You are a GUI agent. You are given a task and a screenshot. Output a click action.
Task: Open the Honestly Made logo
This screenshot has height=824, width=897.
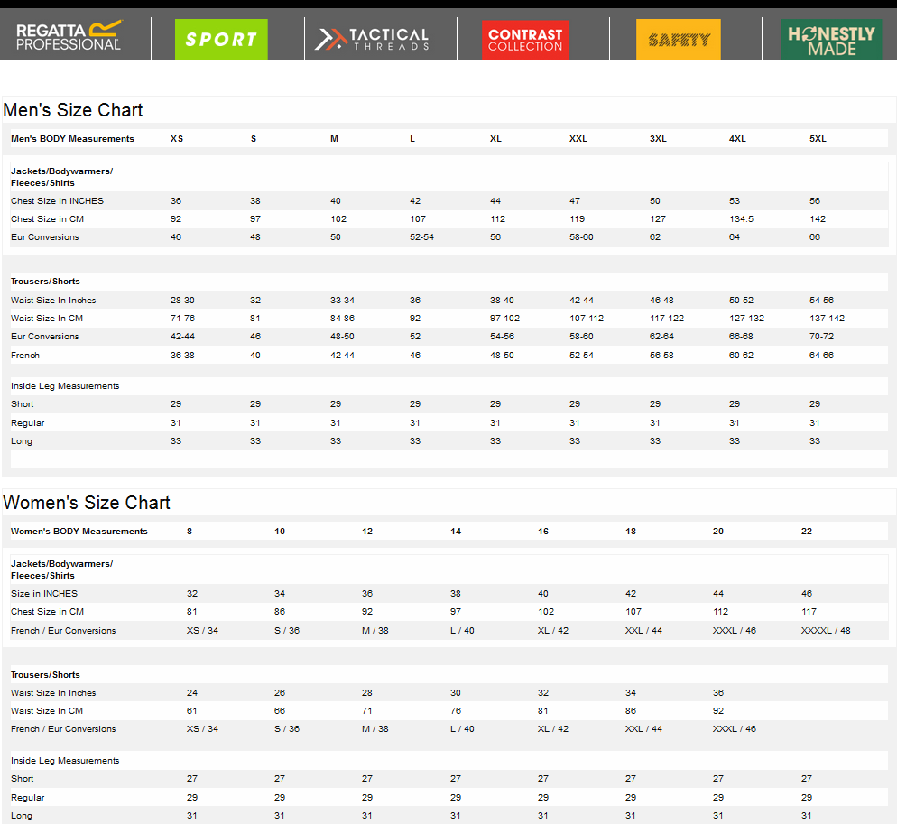[x=831, y=39]
